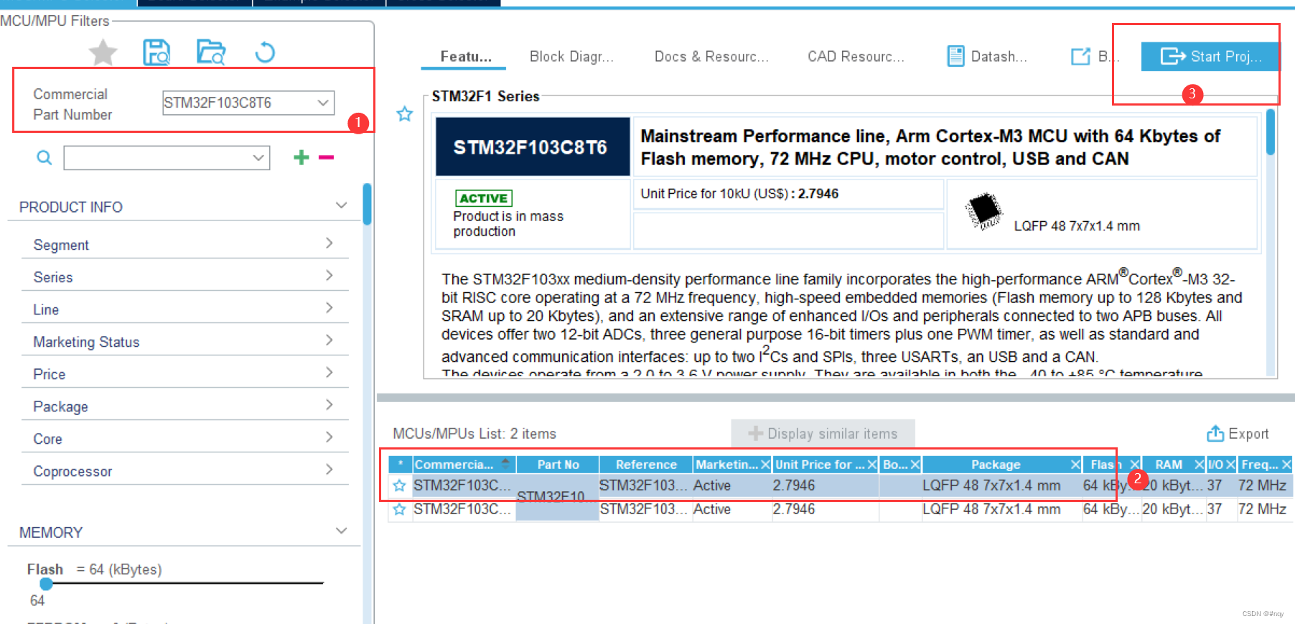Click the gray favorites star icon in filters
The image size is (1295, 624).
point(103,52)
